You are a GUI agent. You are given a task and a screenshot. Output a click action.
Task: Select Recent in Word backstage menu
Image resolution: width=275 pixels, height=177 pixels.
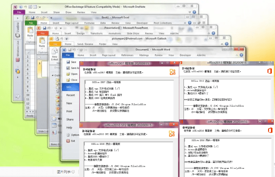[x=71, y=95]
